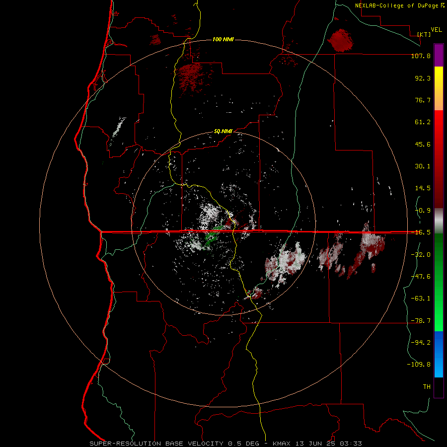
Task: Select the -32.0 scale value
Action: 421,255
